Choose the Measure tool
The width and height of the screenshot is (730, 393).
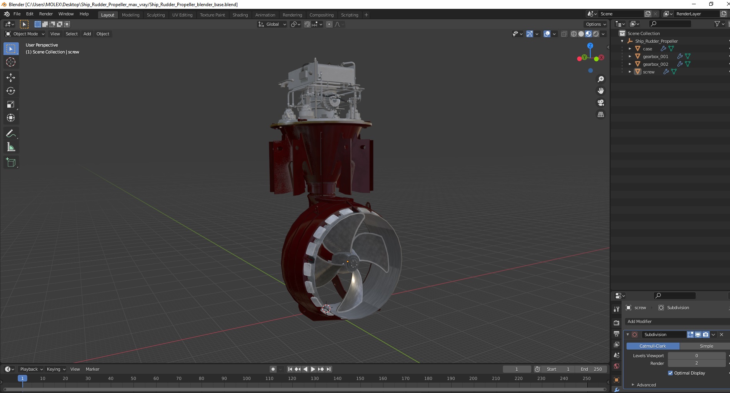coord(11,147)
